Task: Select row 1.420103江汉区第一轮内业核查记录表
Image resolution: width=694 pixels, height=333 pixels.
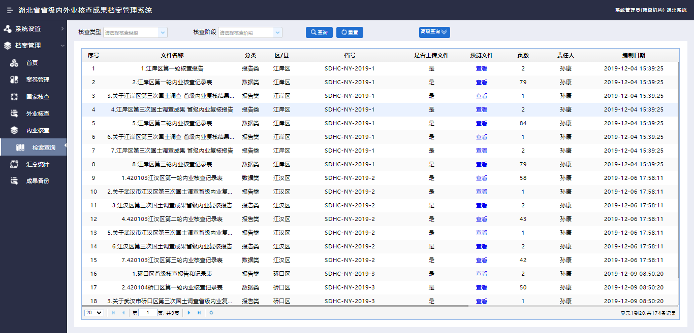Action: coord(380,178)
